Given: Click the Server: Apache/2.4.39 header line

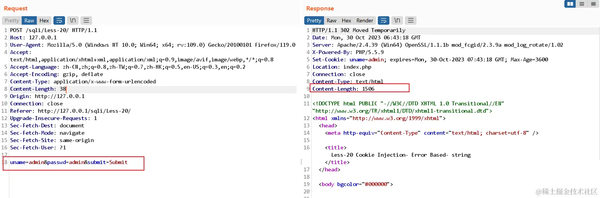Looking at the screenshot, I should (x=438, y=45).
